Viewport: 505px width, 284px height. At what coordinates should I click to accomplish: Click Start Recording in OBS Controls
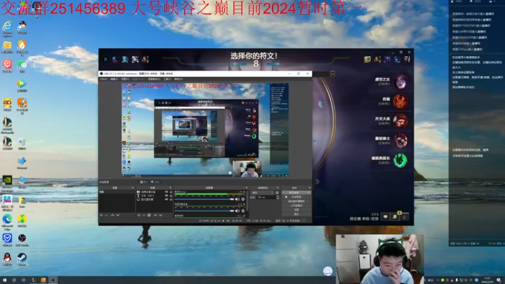click(x=296, y=197)
